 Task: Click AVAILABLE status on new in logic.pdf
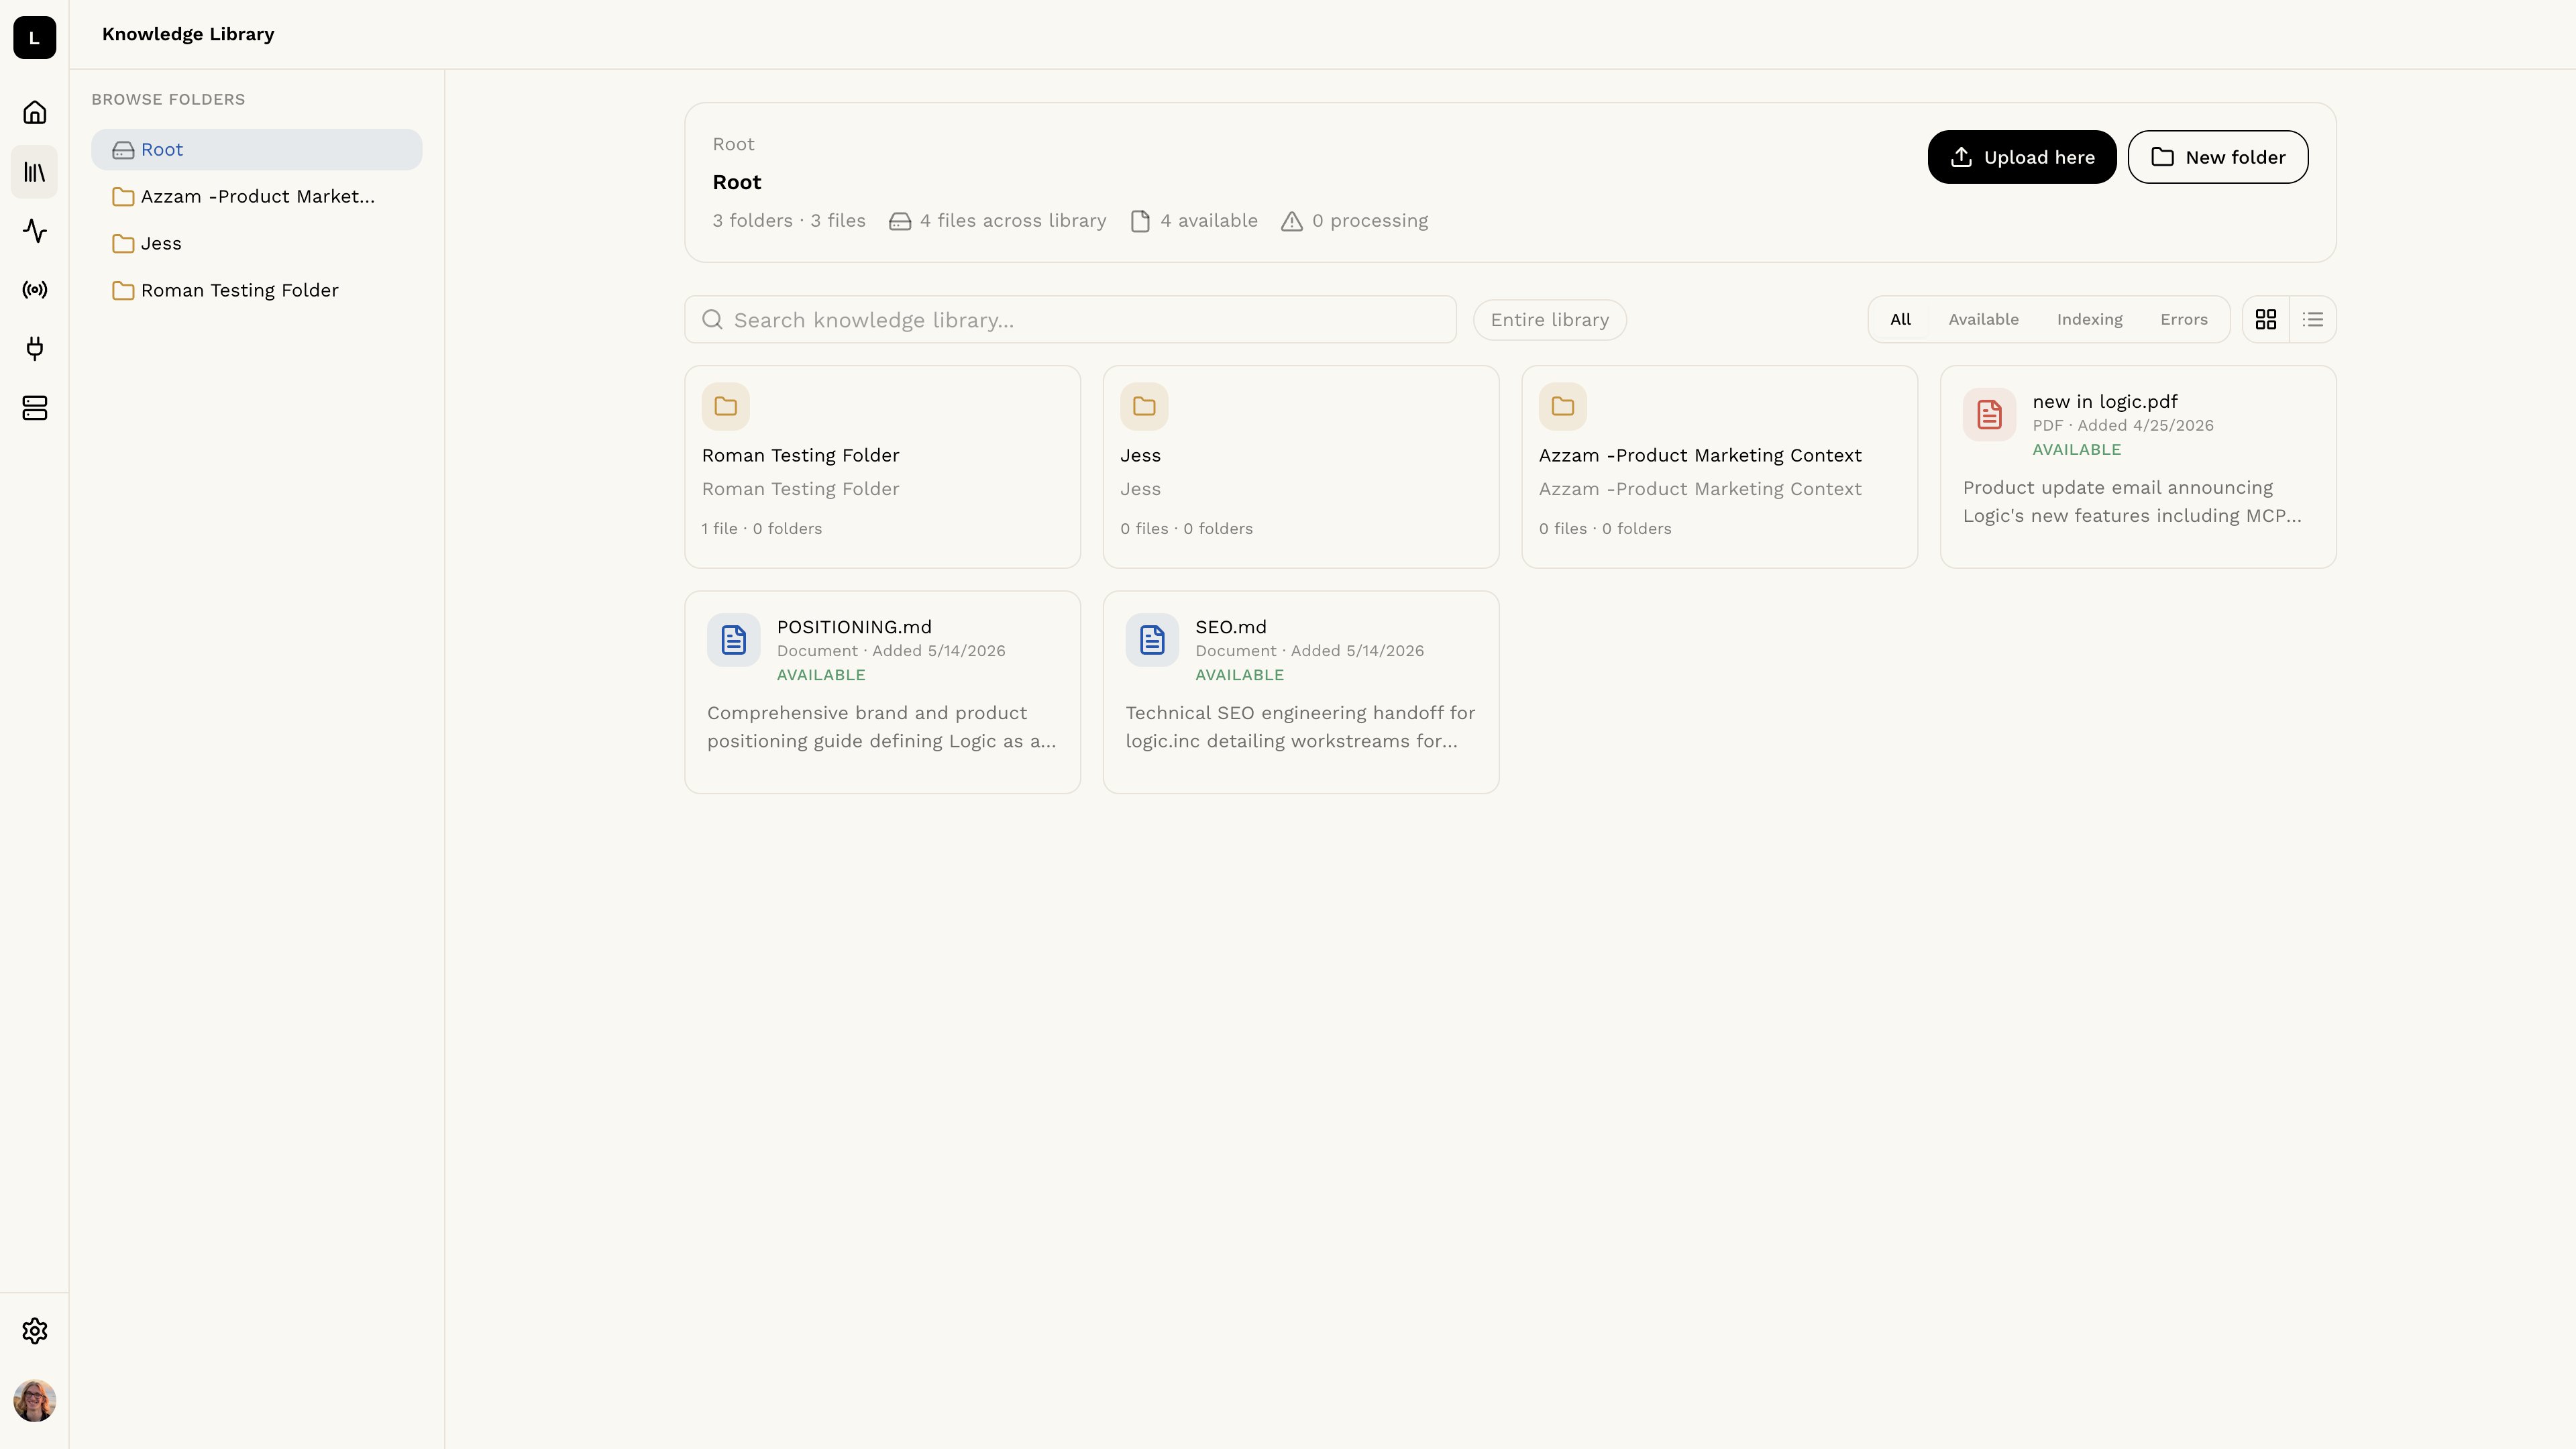pos(2077,450)
